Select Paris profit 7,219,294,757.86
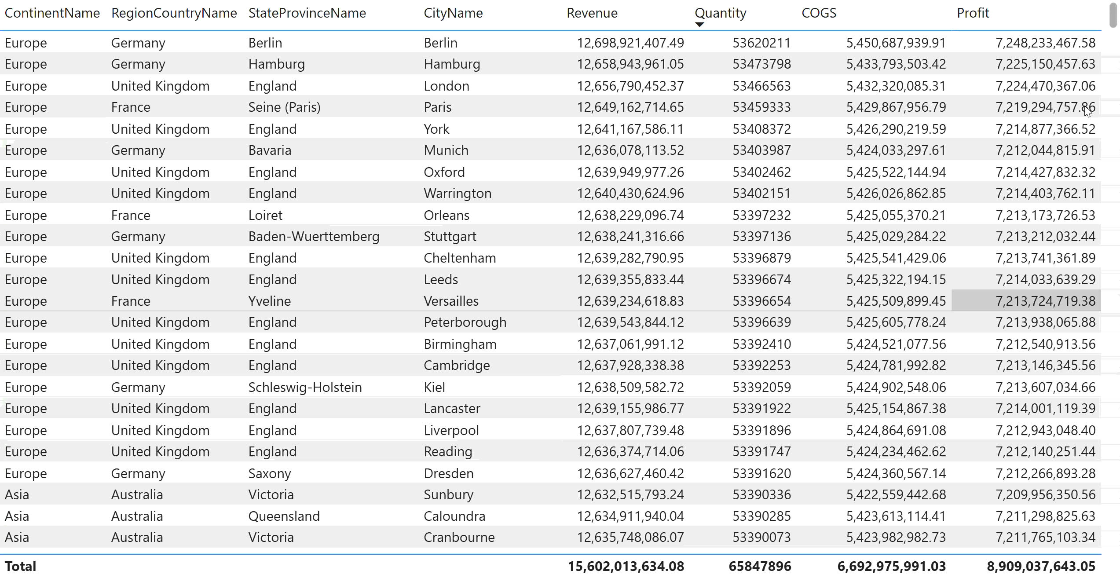Image resolution: width=1120 pixels, height=578 pixels. 1045,107
